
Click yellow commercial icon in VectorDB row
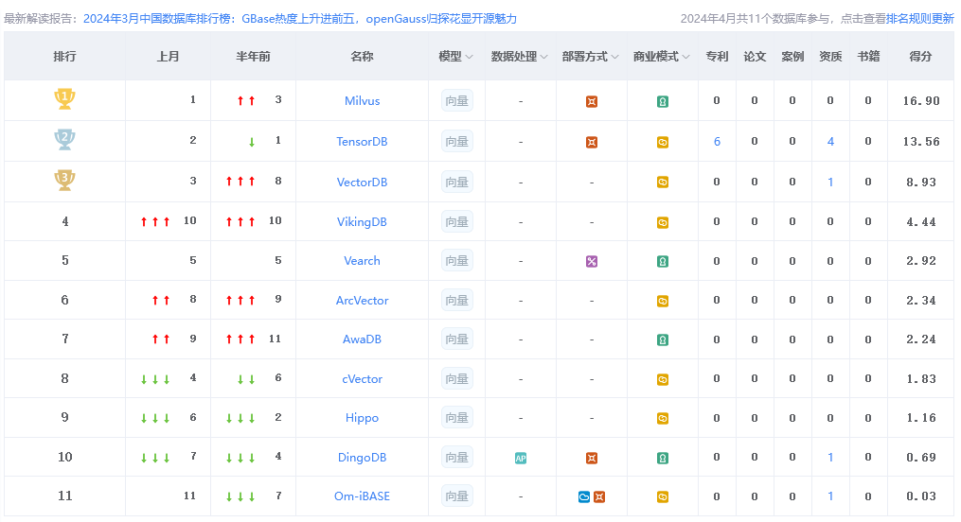click(663, 182)
